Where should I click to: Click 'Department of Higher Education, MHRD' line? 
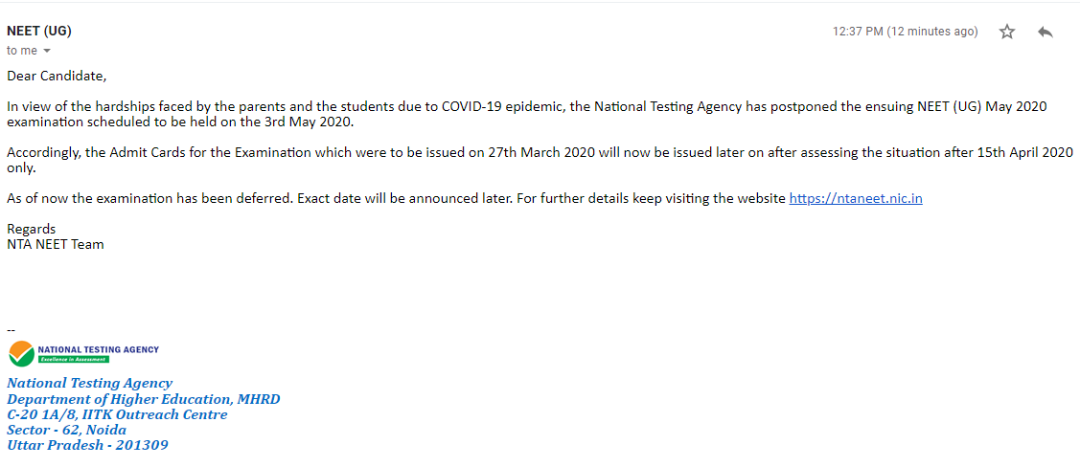144,399
